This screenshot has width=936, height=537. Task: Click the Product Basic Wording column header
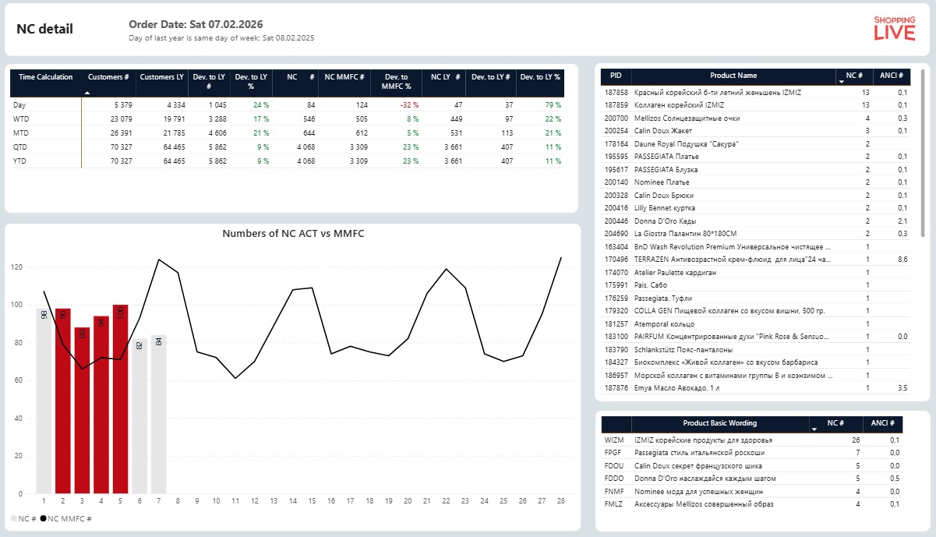pos(719,423)
